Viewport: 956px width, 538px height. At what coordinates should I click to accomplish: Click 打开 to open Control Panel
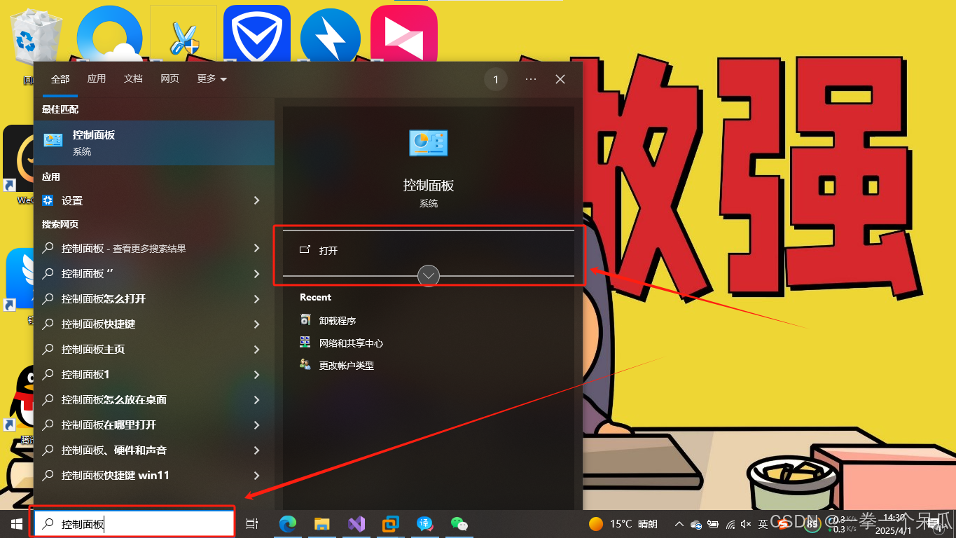coord(429,250)
